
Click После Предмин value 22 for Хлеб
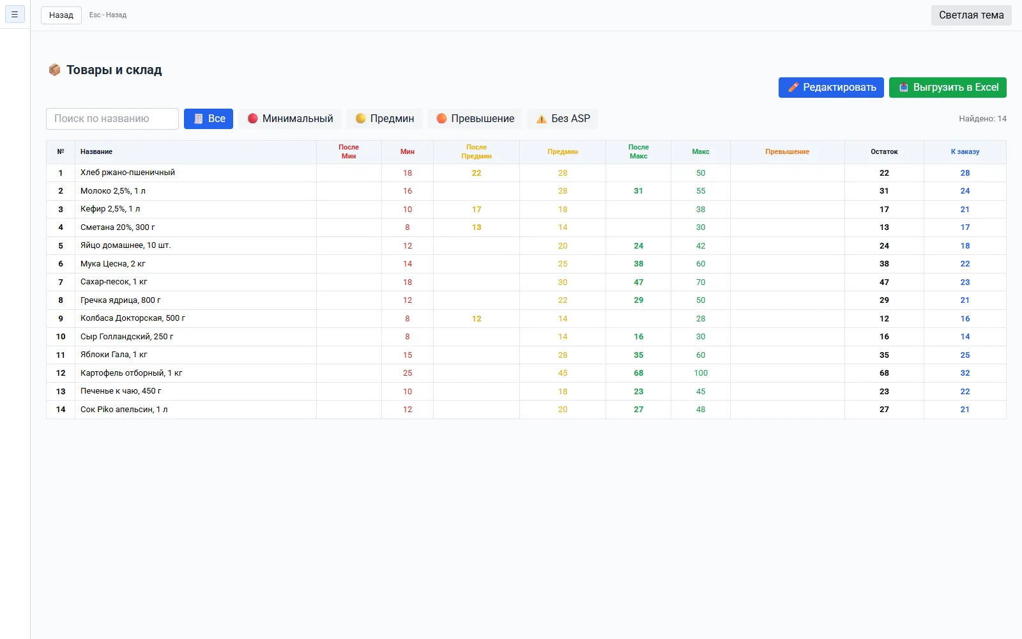477,173
